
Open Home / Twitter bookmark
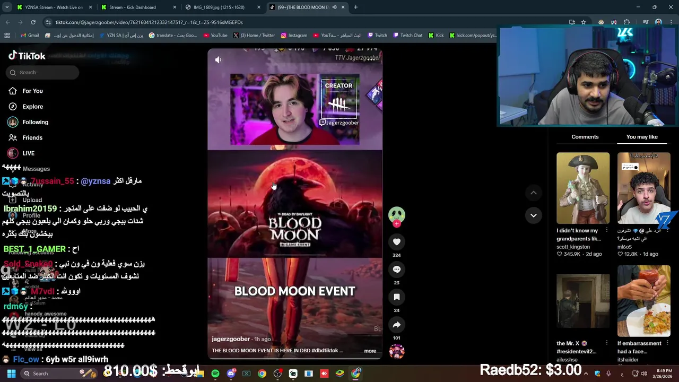[x=254, y=36]
